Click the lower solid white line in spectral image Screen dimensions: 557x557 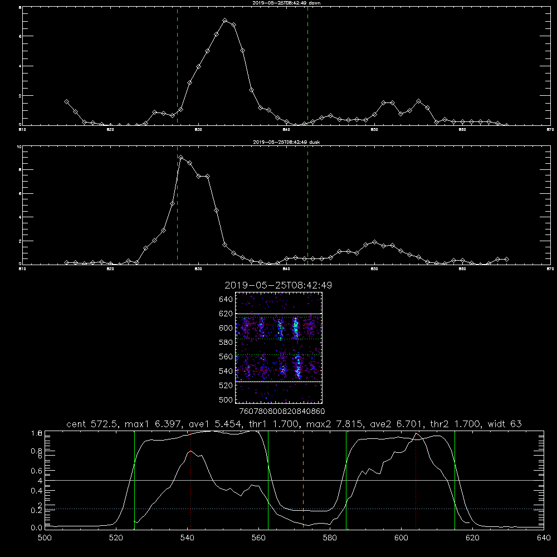278,382
